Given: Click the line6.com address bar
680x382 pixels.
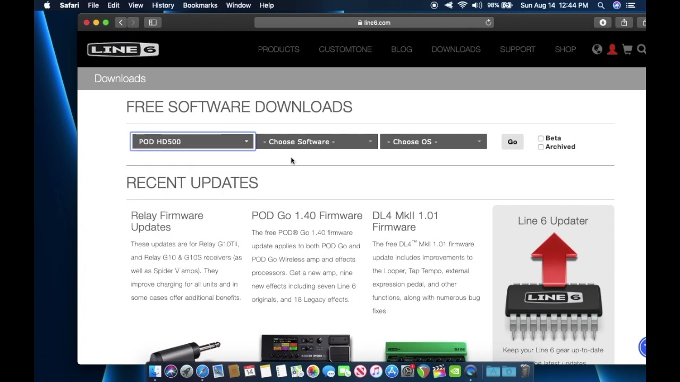Looking at the screenshot, I should tap(374, 22).
